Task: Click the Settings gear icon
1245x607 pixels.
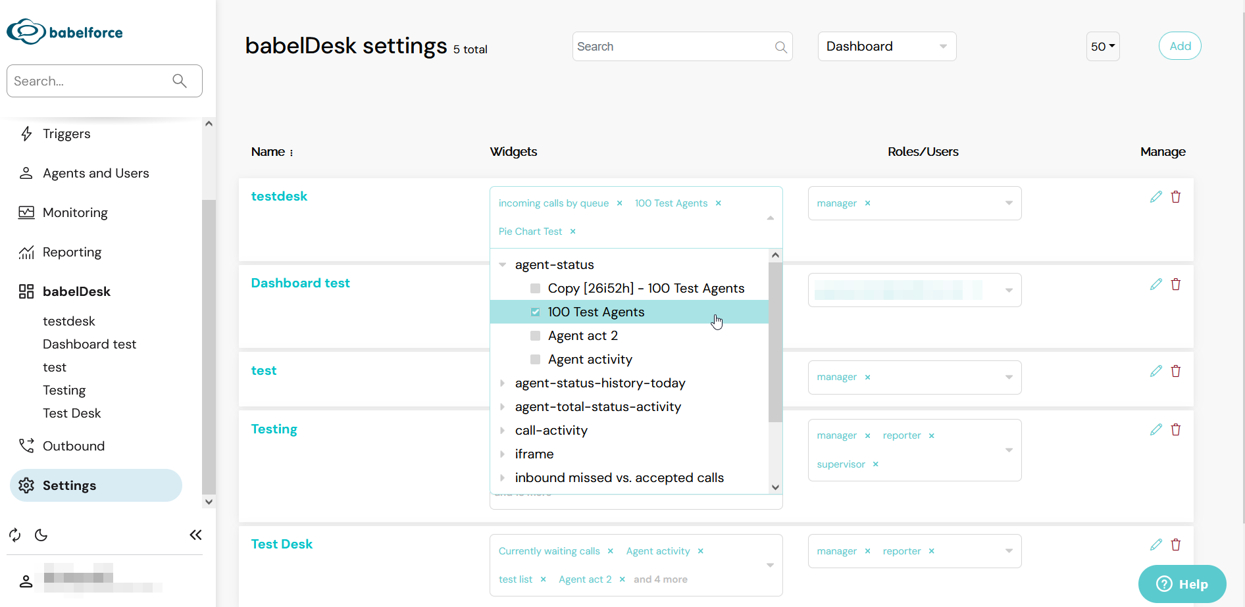Action: [x=26, y=485]
